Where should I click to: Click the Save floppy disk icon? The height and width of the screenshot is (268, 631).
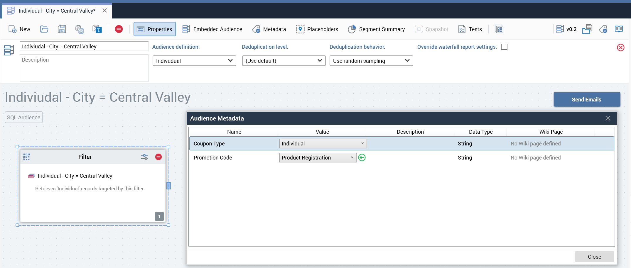pos(62,29)
